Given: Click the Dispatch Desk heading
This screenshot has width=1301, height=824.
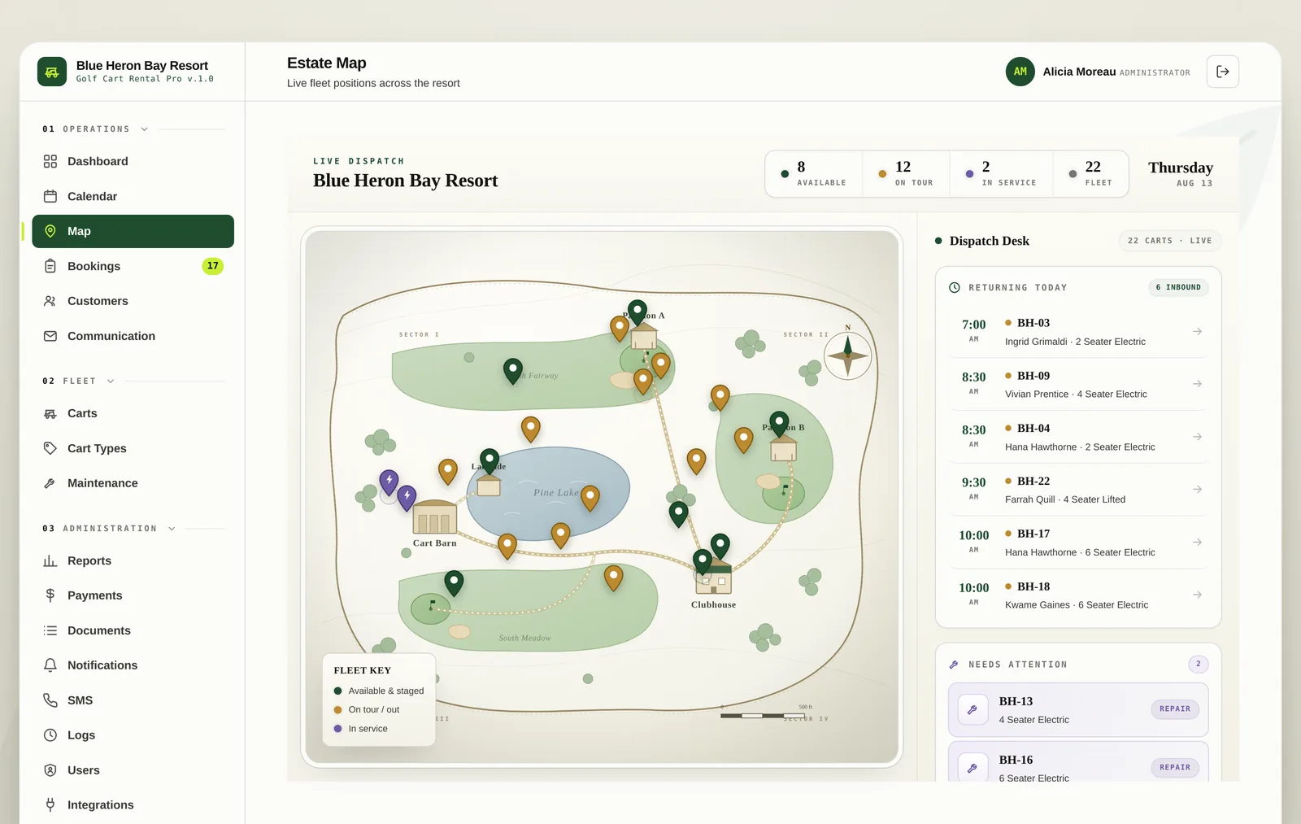Looking at the screenshot, I should pyautogui.click(x=990, y=241).
